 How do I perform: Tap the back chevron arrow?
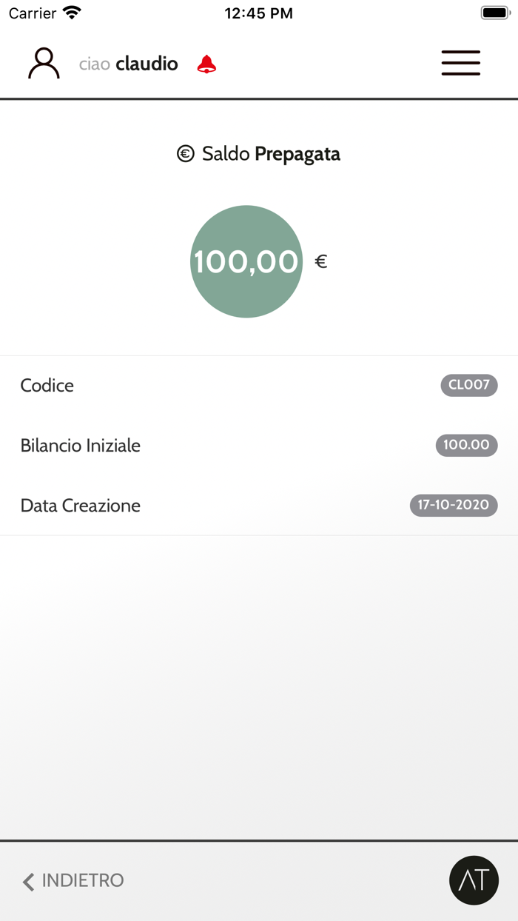tap(29, 881)
